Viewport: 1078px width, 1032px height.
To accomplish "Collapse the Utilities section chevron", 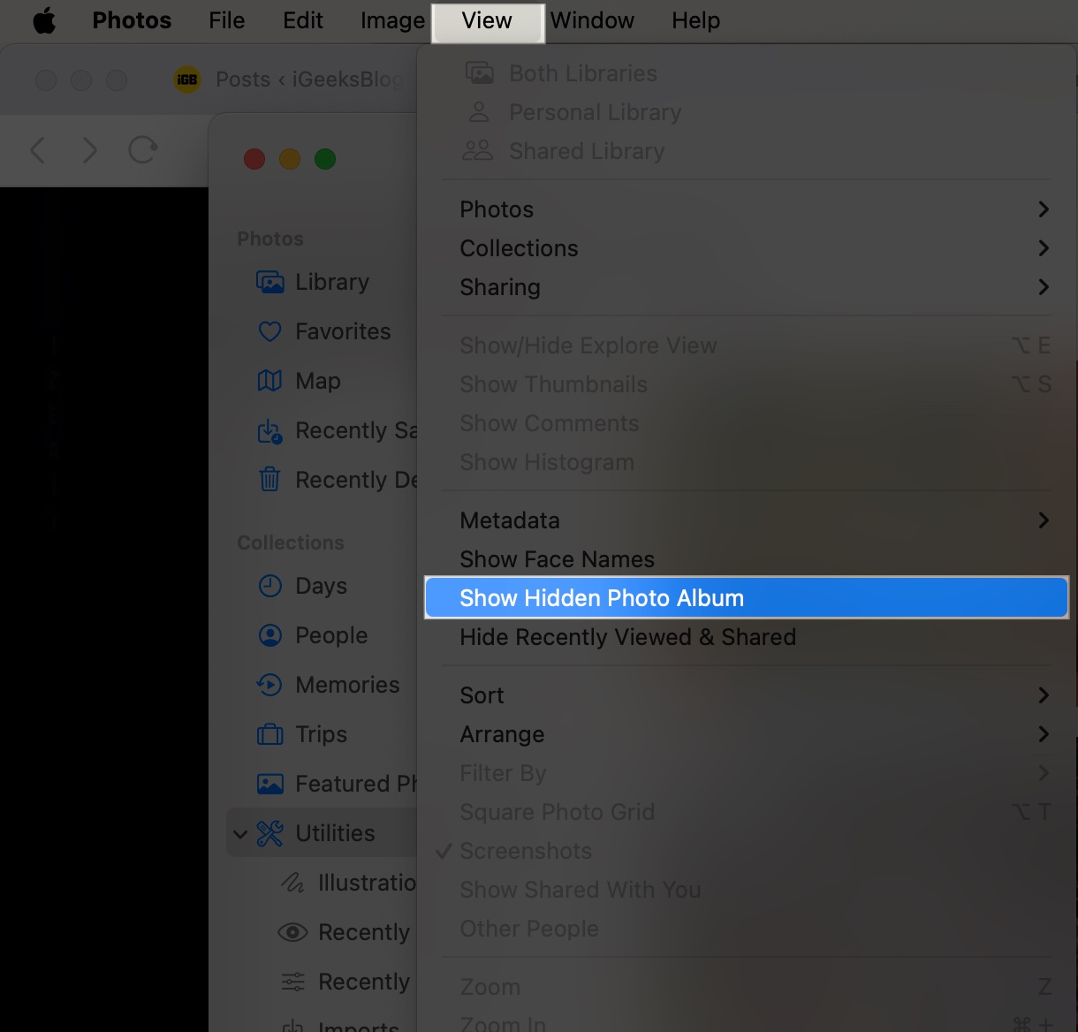I will (x=240, y=832).
